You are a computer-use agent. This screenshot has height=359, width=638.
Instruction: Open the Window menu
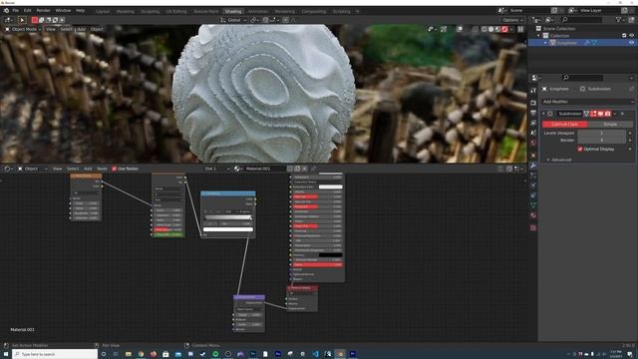tap(63, 10)
